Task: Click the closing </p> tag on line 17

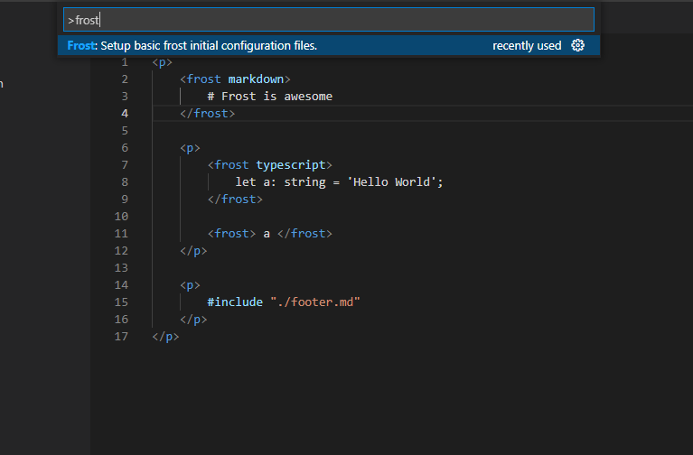Action: [165, 337]
